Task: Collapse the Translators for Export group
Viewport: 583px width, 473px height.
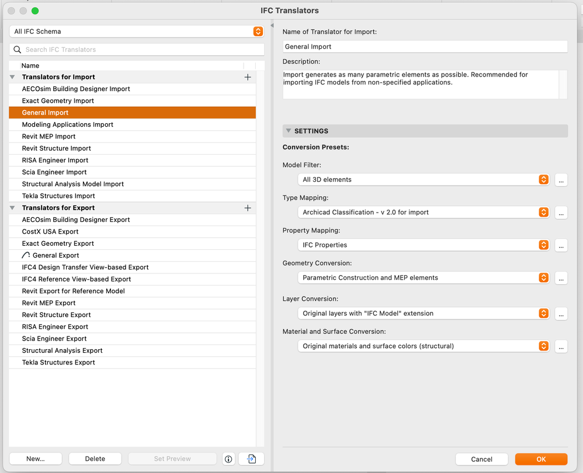Action: click(x=12, y=208)
